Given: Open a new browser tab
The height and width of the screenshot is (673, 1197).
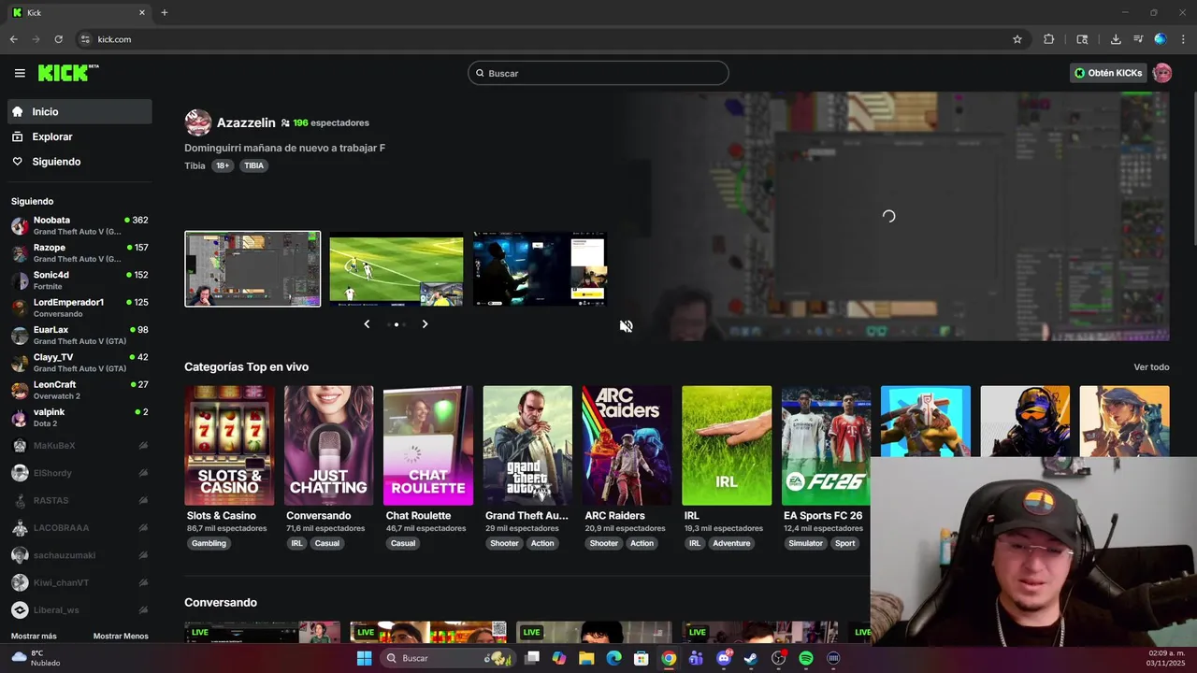Looking at the screenshot, I should pos(165,13).
